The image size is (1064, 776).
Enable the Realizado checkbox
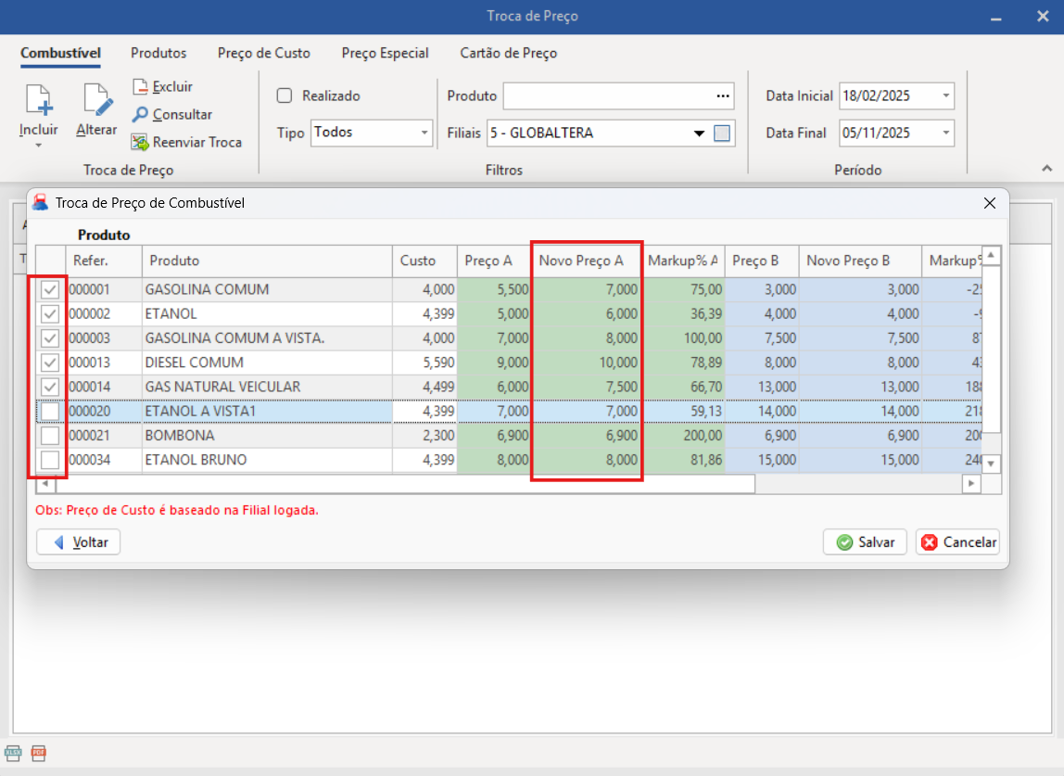[285, 95]
